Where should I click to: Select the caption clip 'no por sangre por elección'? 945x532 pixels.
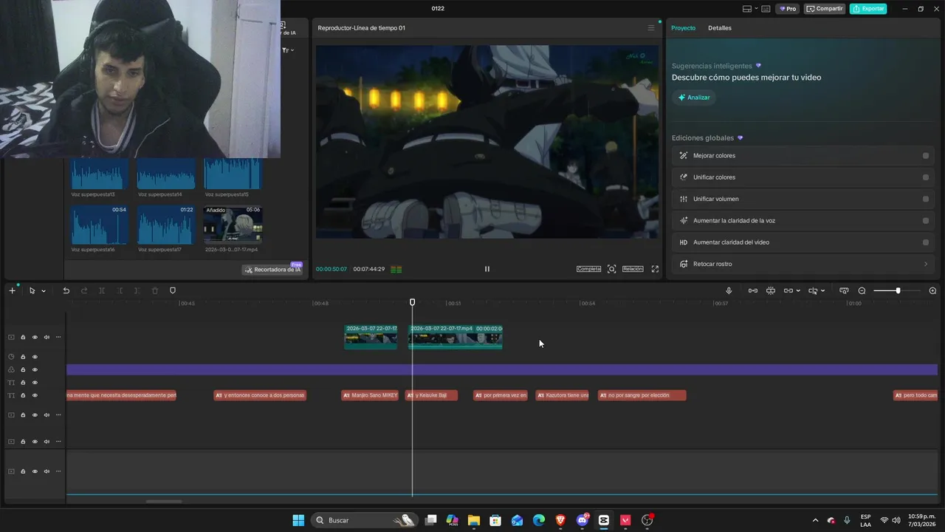coord(642,395)
